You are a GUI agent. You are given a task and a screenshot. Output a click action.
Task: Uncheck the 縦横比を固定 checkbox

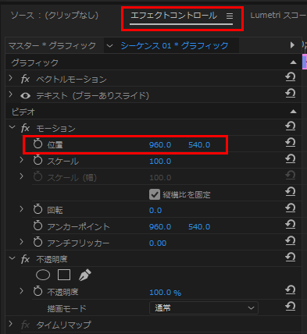(155, 194)
